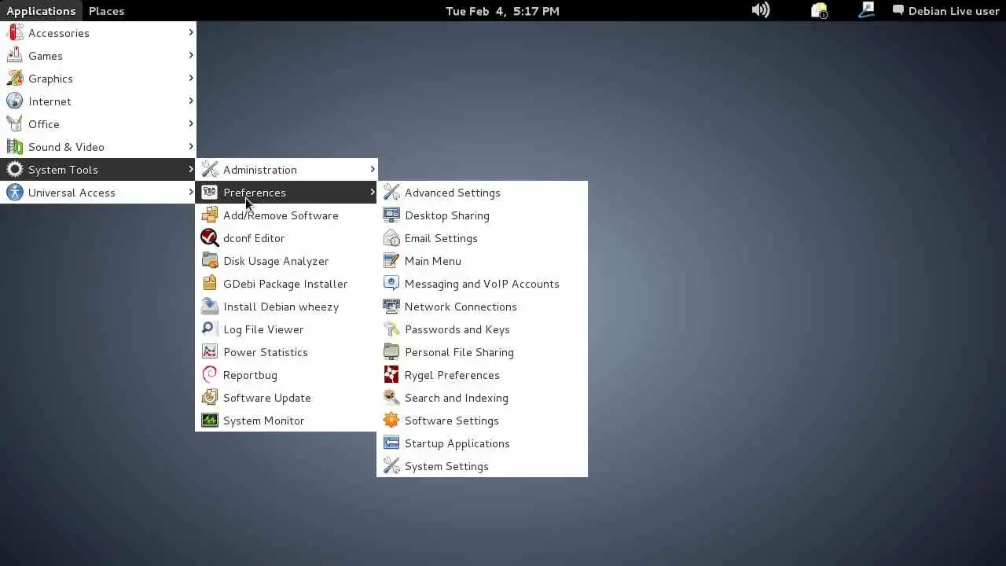This screenshot has width=1006, height=566.
Task: Choose Main Menu preferences entry
Action: click(x=482, y=261)
